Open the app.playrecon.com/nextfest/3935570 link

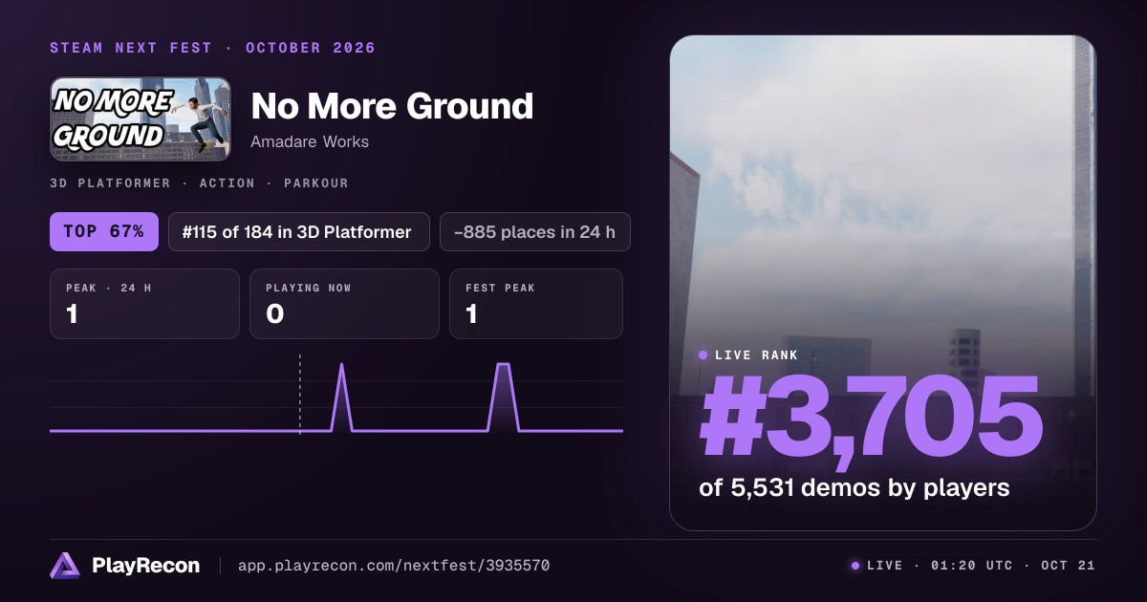tap(393, 566)
